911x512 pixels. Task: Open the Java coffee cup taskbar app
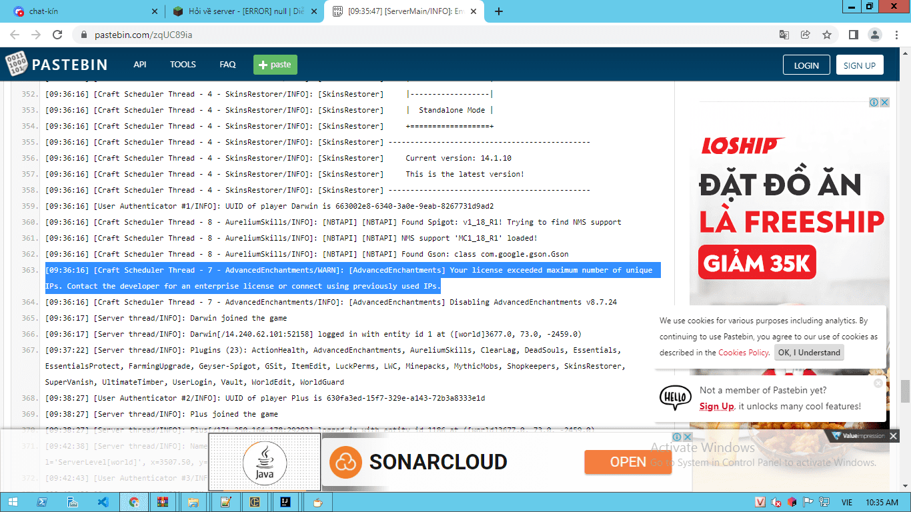click(x=317, y=502)
